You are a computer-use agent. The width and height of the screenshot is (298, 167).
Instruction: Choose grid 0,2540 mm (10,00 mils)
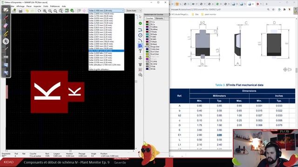click(x=106, y=23)
